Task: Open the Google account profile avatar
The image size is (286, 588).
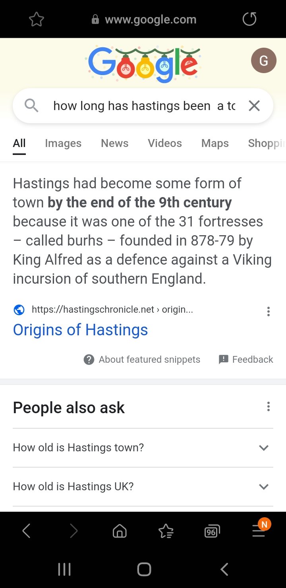Action: 263,60
